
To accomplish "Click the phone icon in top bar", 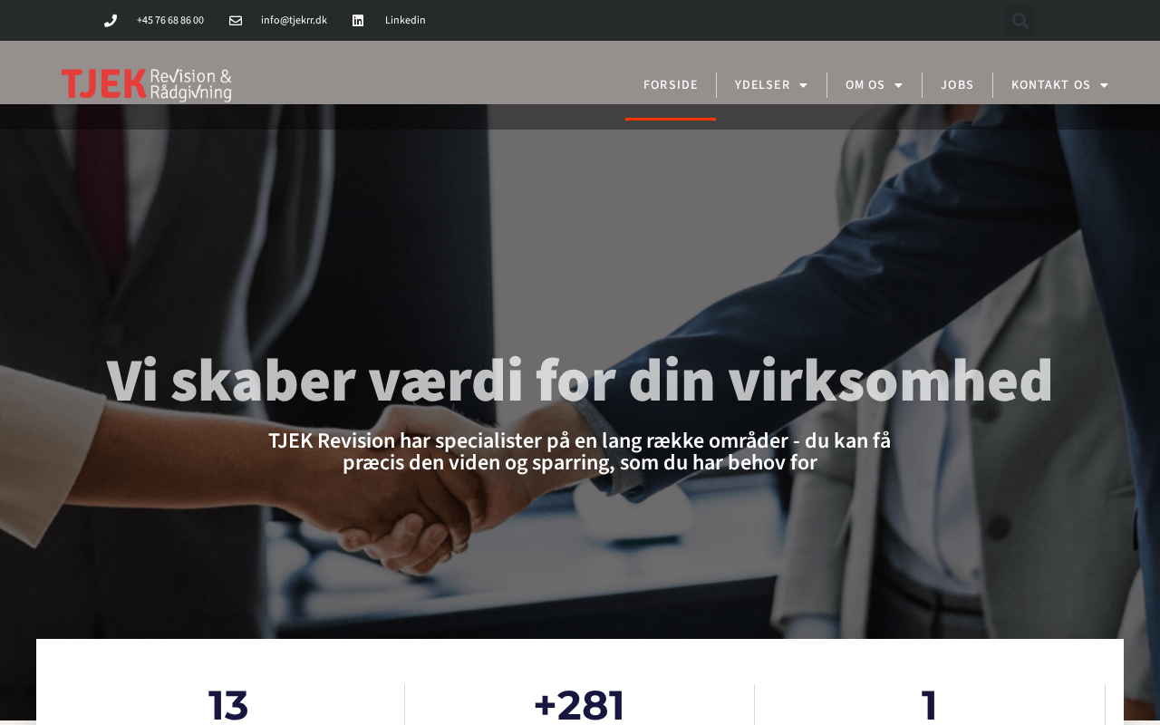I will 111,21.
